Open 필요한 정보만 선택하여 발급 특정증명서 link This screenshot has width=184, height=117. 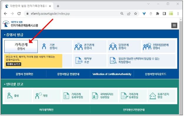[139, 60]
